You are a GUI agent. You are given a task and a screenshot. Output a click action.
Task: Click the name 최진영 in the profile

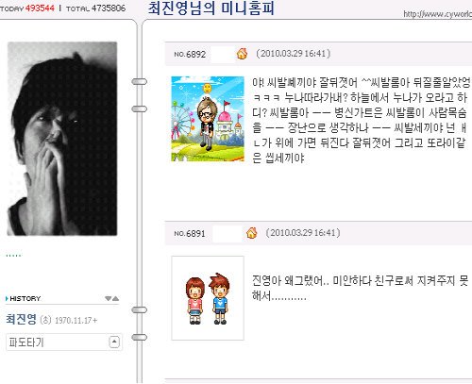coord(21,319)
